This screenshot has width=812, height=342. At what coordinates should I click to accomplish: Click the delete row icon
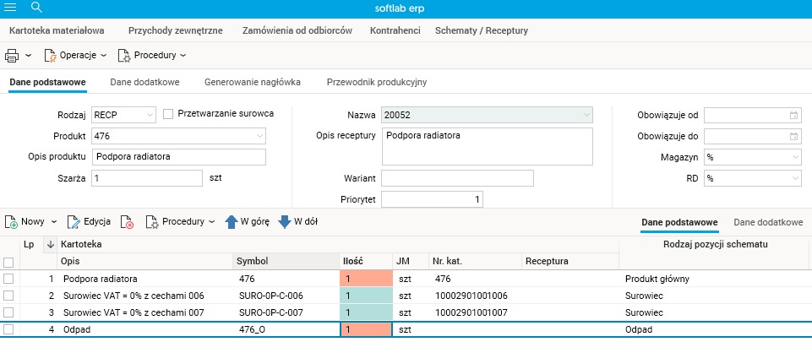coord(127,222)
